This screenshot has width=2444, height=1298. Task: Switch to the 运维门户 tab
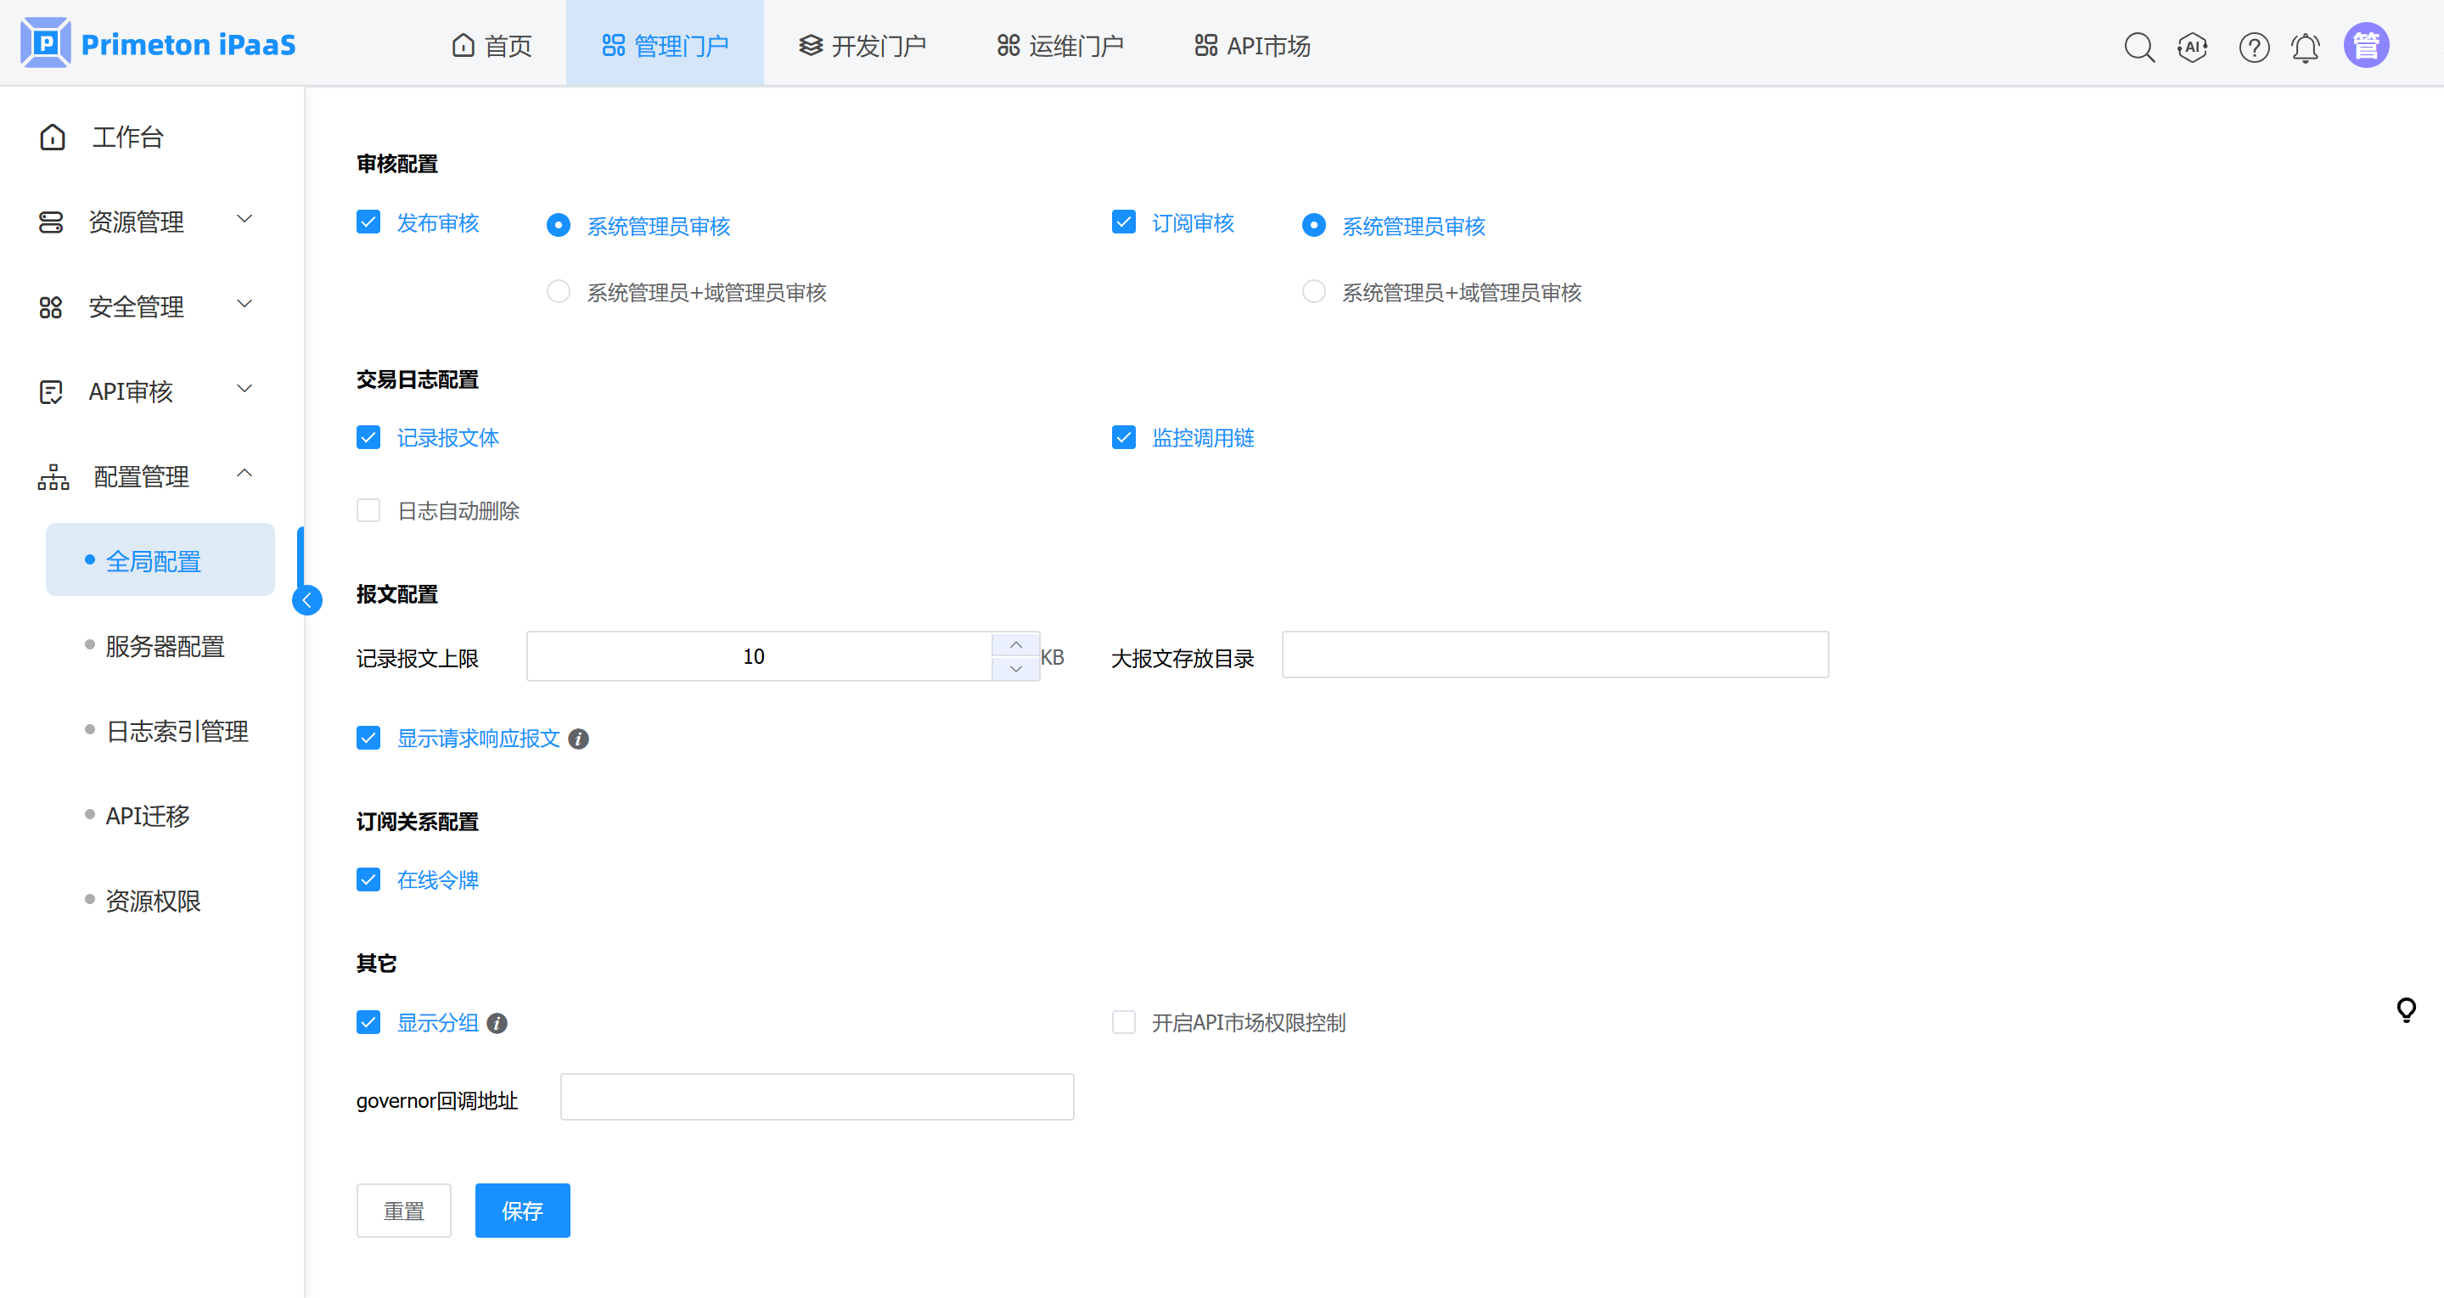coord(1059,45)
